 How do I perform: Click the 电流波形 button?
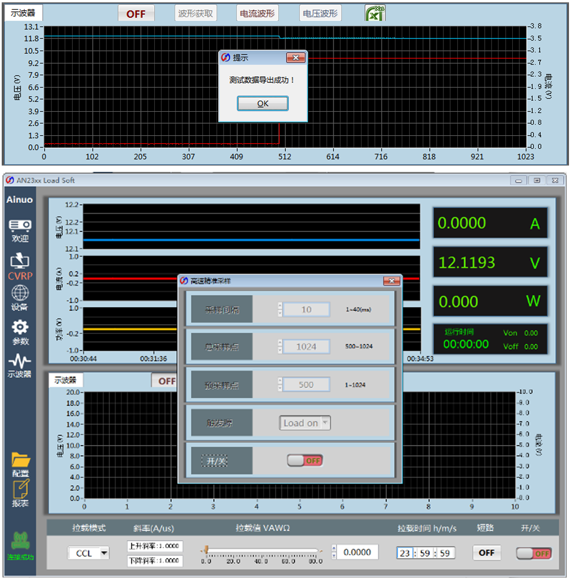[257, 14]
